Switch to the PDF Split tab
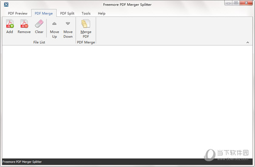The image size is (255, 167). [x=67, y=13]
